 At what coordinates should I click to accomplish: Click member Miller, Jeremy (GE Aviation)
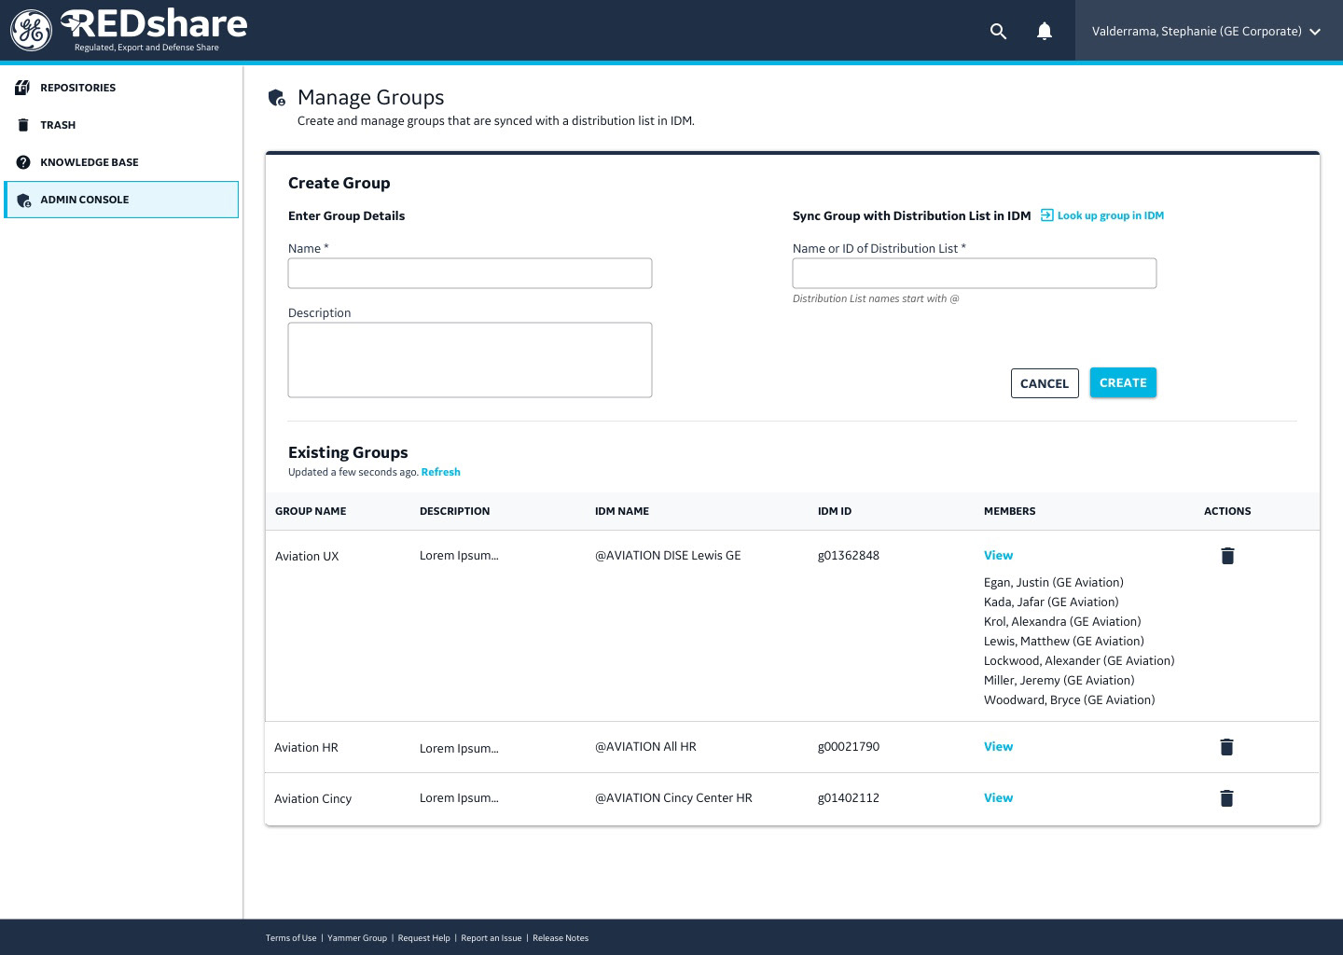click(x=1059, y=680)
